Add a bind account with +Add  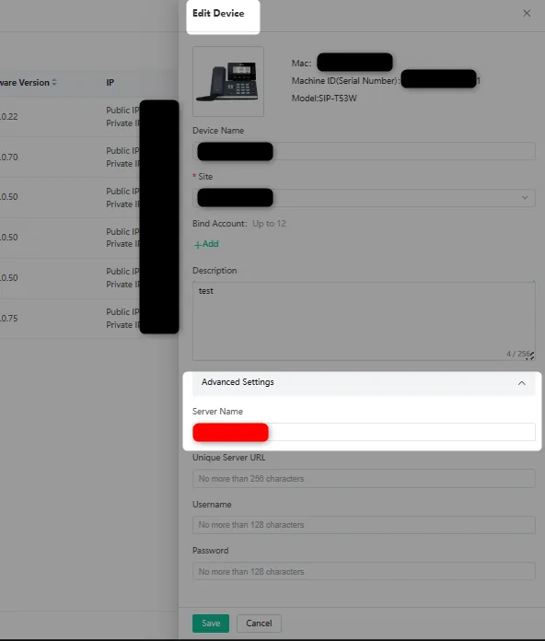coord(206,244)
